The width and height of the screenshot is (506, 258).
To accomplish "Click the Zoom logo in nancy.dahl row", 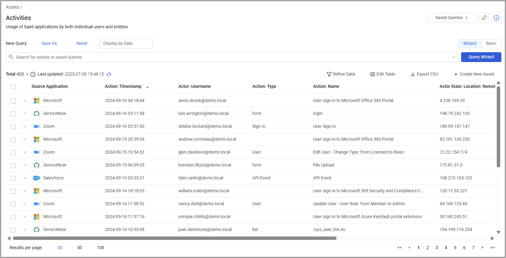I will [37, 204].
